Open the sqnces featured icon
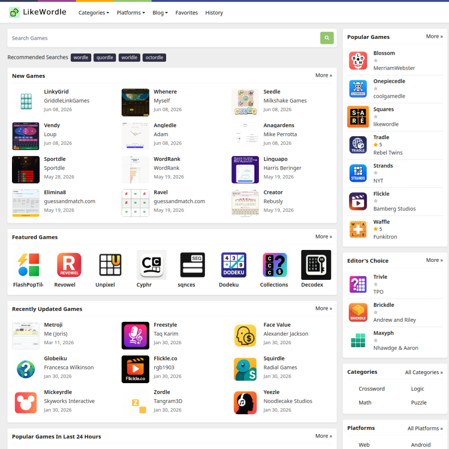The image size is (449, 449). (193, 264)
